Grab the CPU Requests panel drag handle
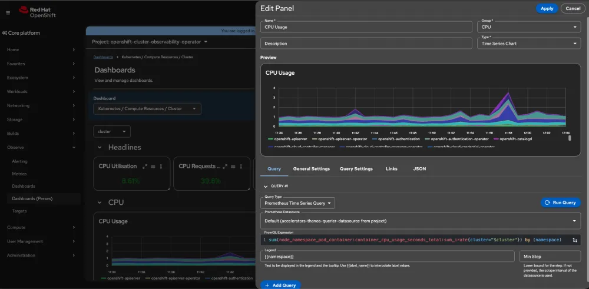The width and height of the screenshot is (589, 289). pyautogui.click(x=241, y=166)
